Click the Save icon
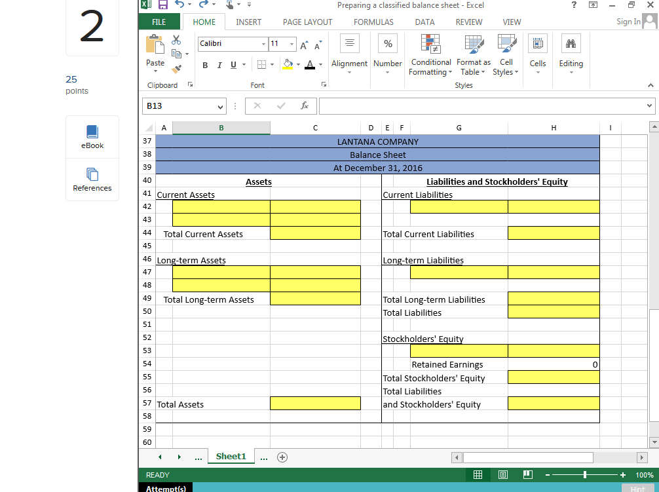 point(163,5)
